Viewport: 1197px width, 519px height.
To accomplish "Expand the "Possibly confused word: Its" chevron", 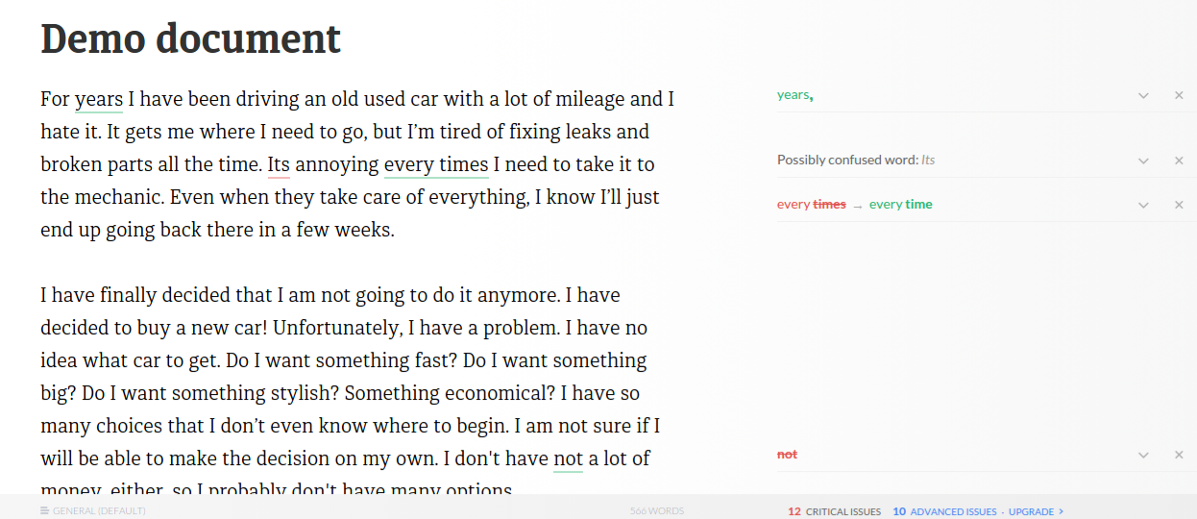I will click(x=1143, y=161).
